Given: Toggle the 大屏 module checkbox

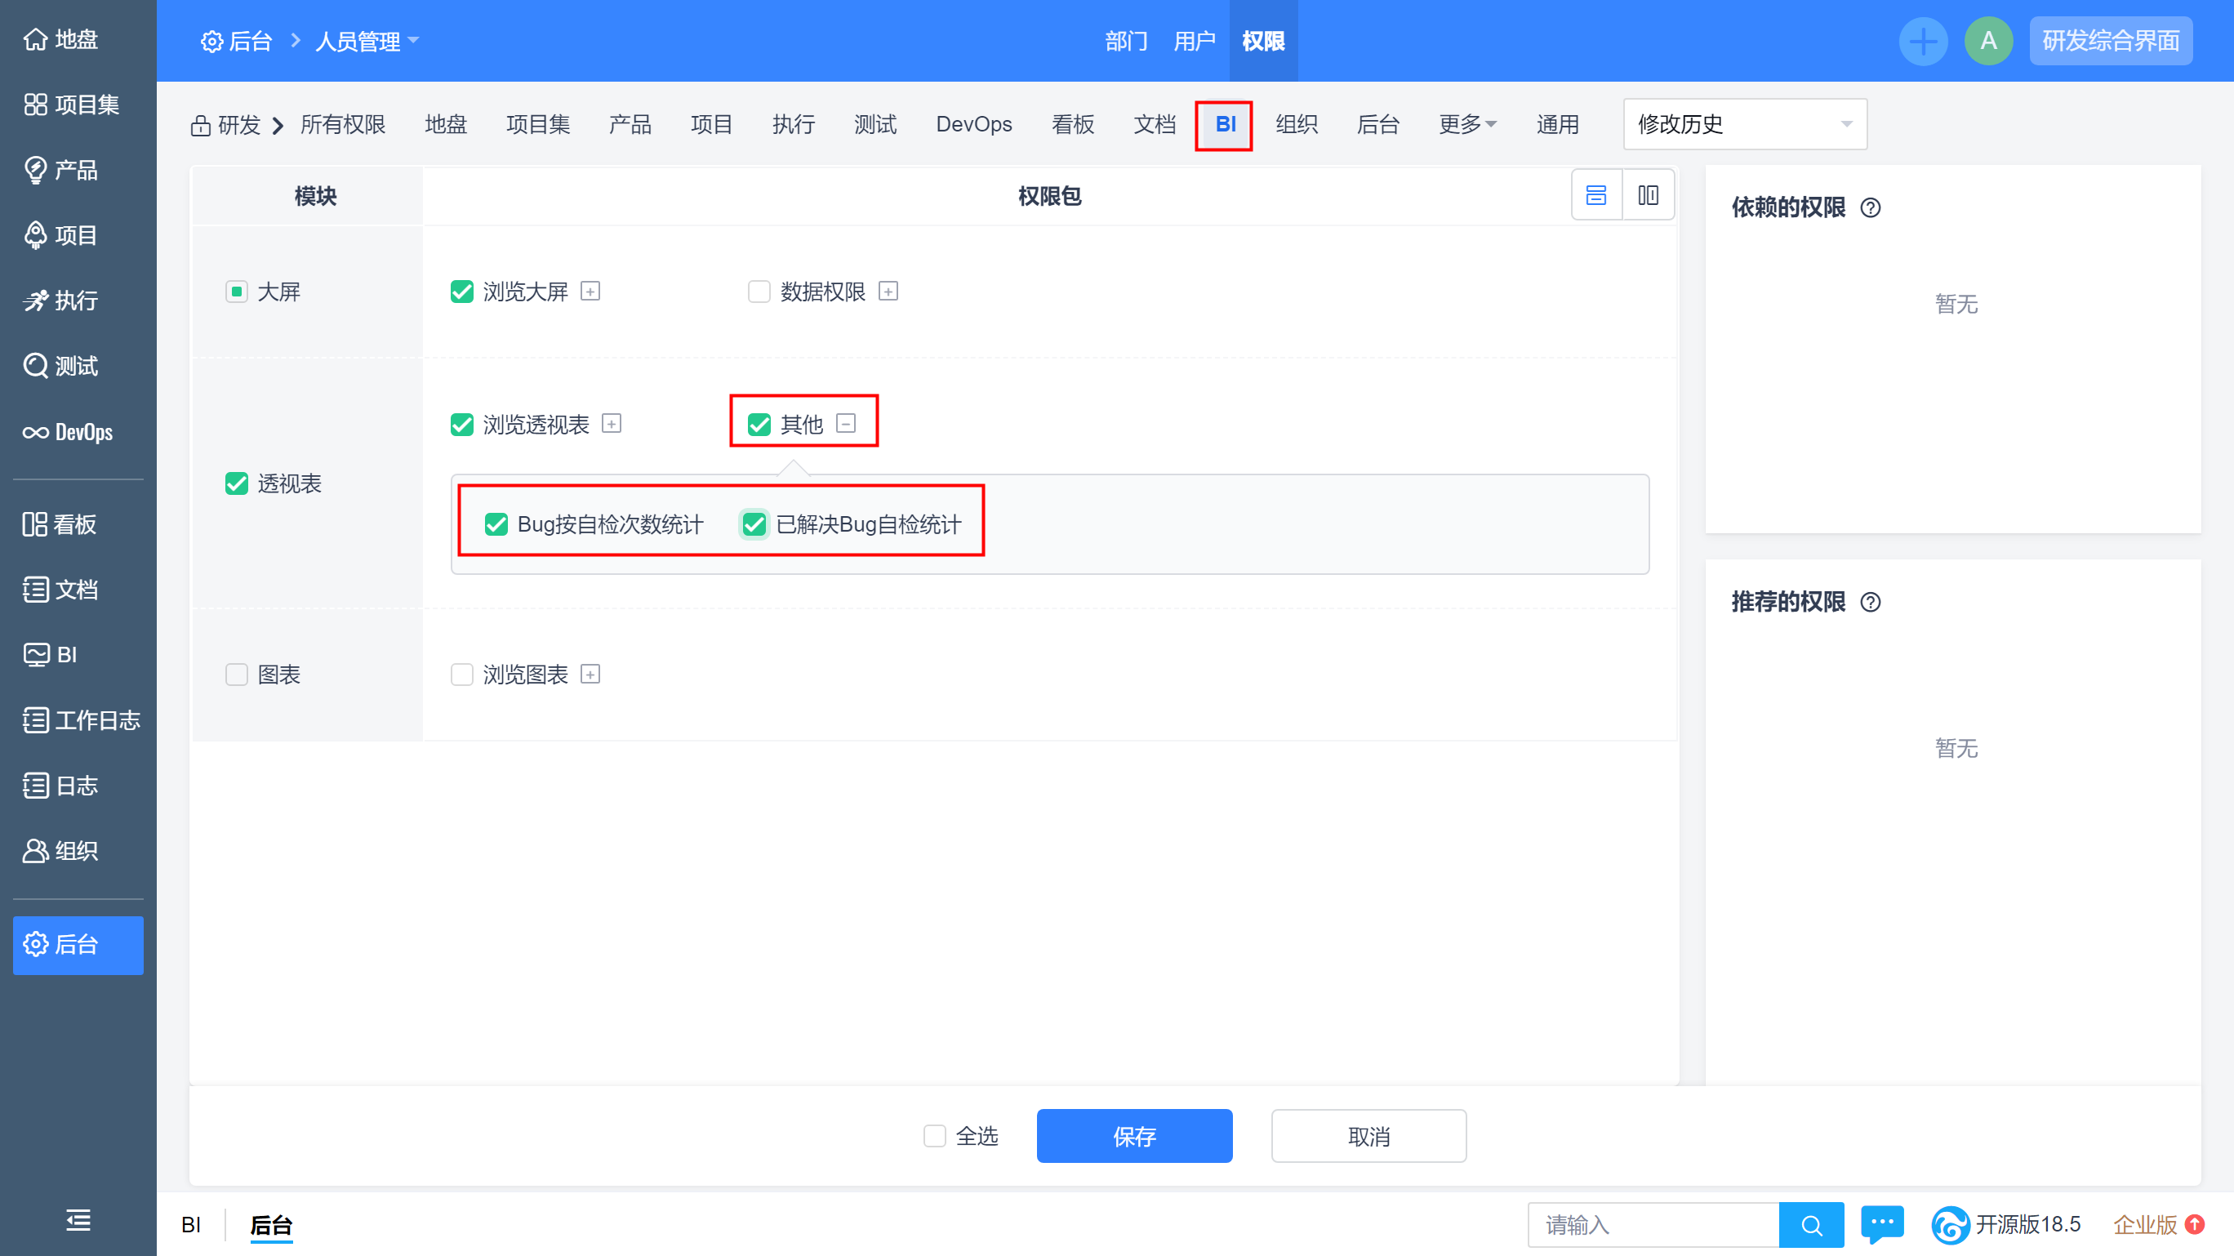Looking at the screenshot, I should pos(237,292).
